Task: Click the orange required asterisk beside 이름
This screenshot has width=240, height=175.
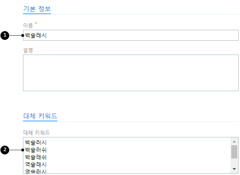Action: click(x=36, y=23)
